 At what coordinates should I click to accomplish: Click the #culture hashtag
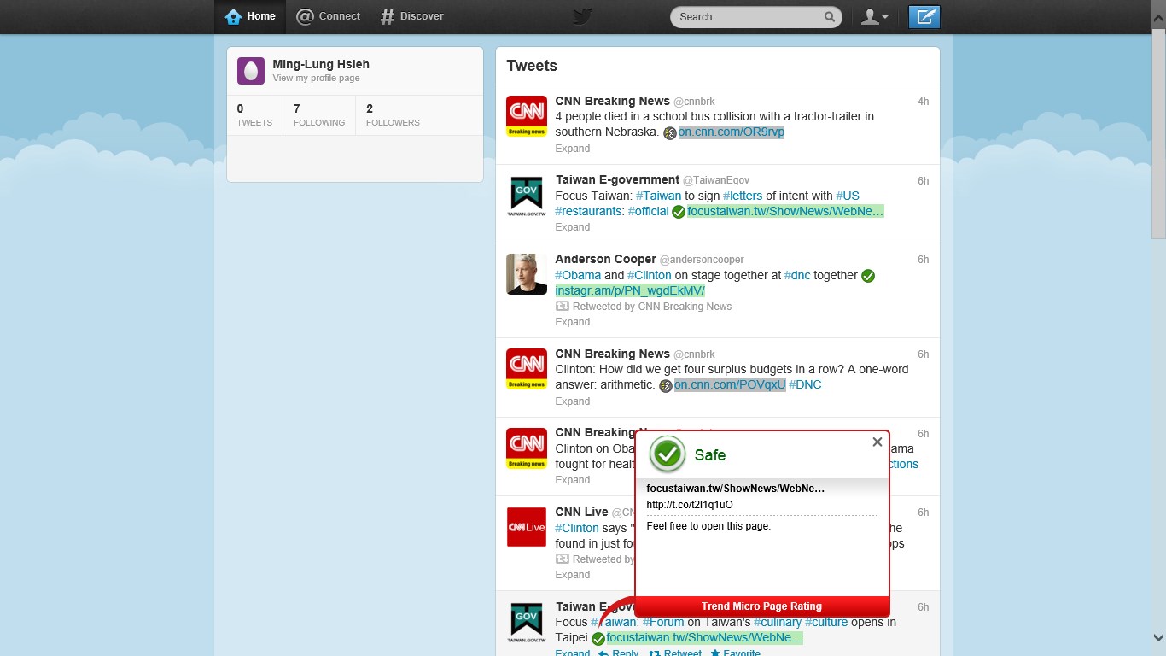826,622
